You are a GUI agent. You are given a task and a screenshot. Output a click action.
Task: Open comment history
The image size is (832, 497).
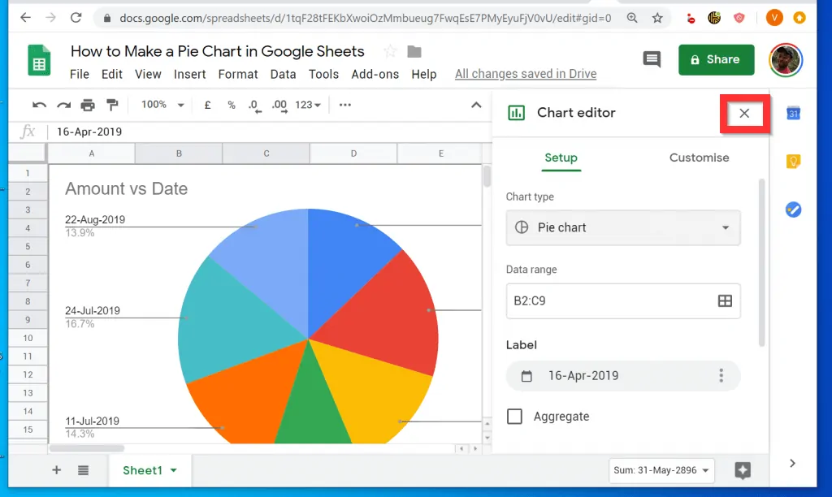tap(651, 59)
